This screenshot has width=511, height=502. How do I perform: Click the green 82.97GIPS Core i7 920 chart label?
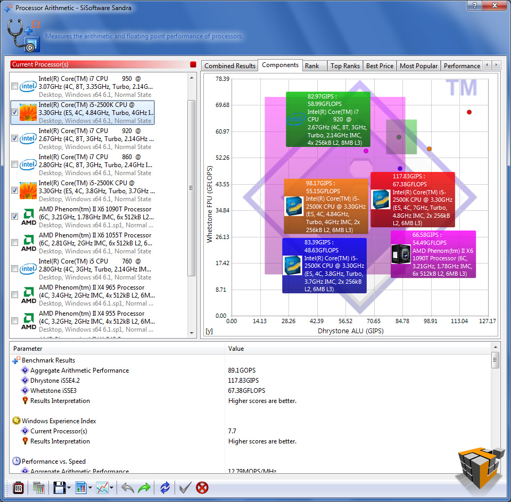coord(328,119)
